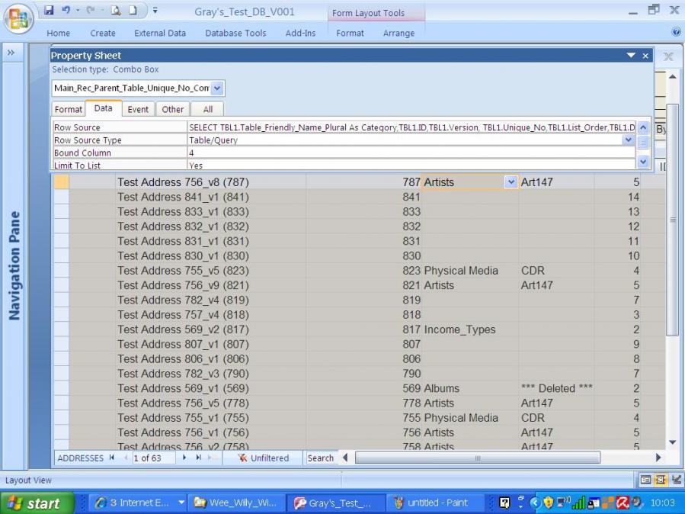The width and height of the screenshot is (685, 514).
Task: Go to next record using navigation arrow
Action: pyautogui.click(x=184, y=458)
